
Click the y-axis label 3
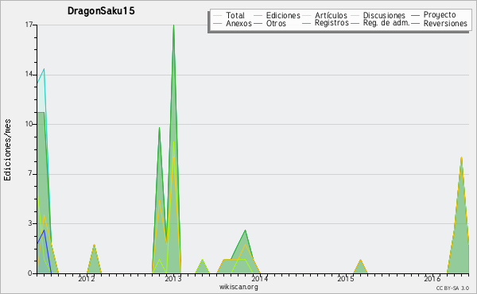click(x=30, y=223)
